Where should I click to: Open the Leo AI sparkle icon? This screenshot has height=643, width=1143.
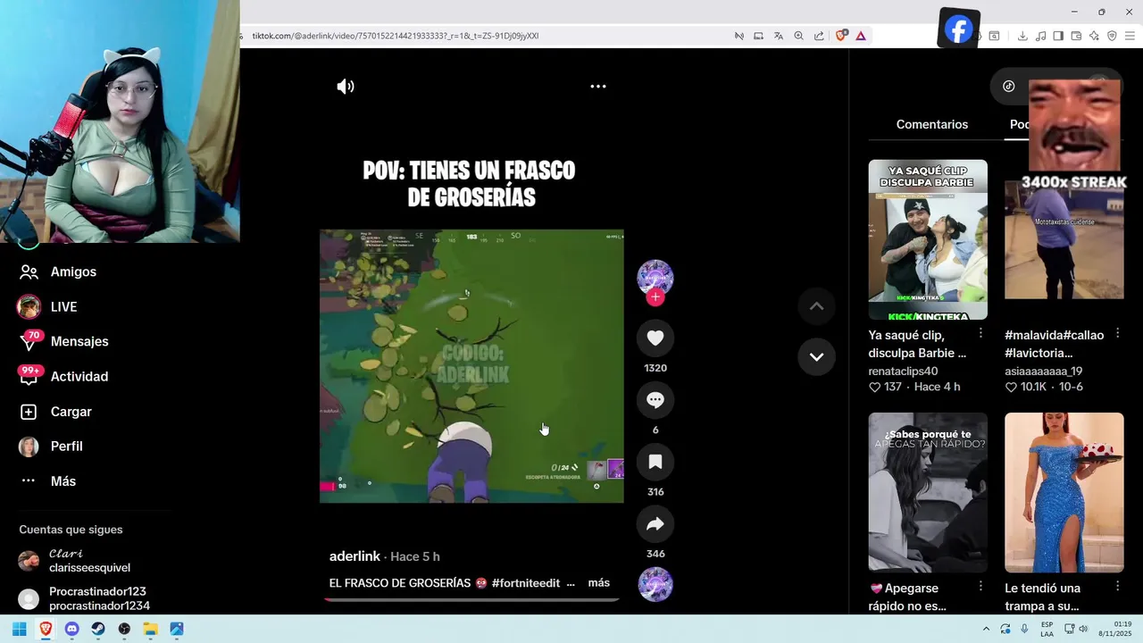(1094, 36)
